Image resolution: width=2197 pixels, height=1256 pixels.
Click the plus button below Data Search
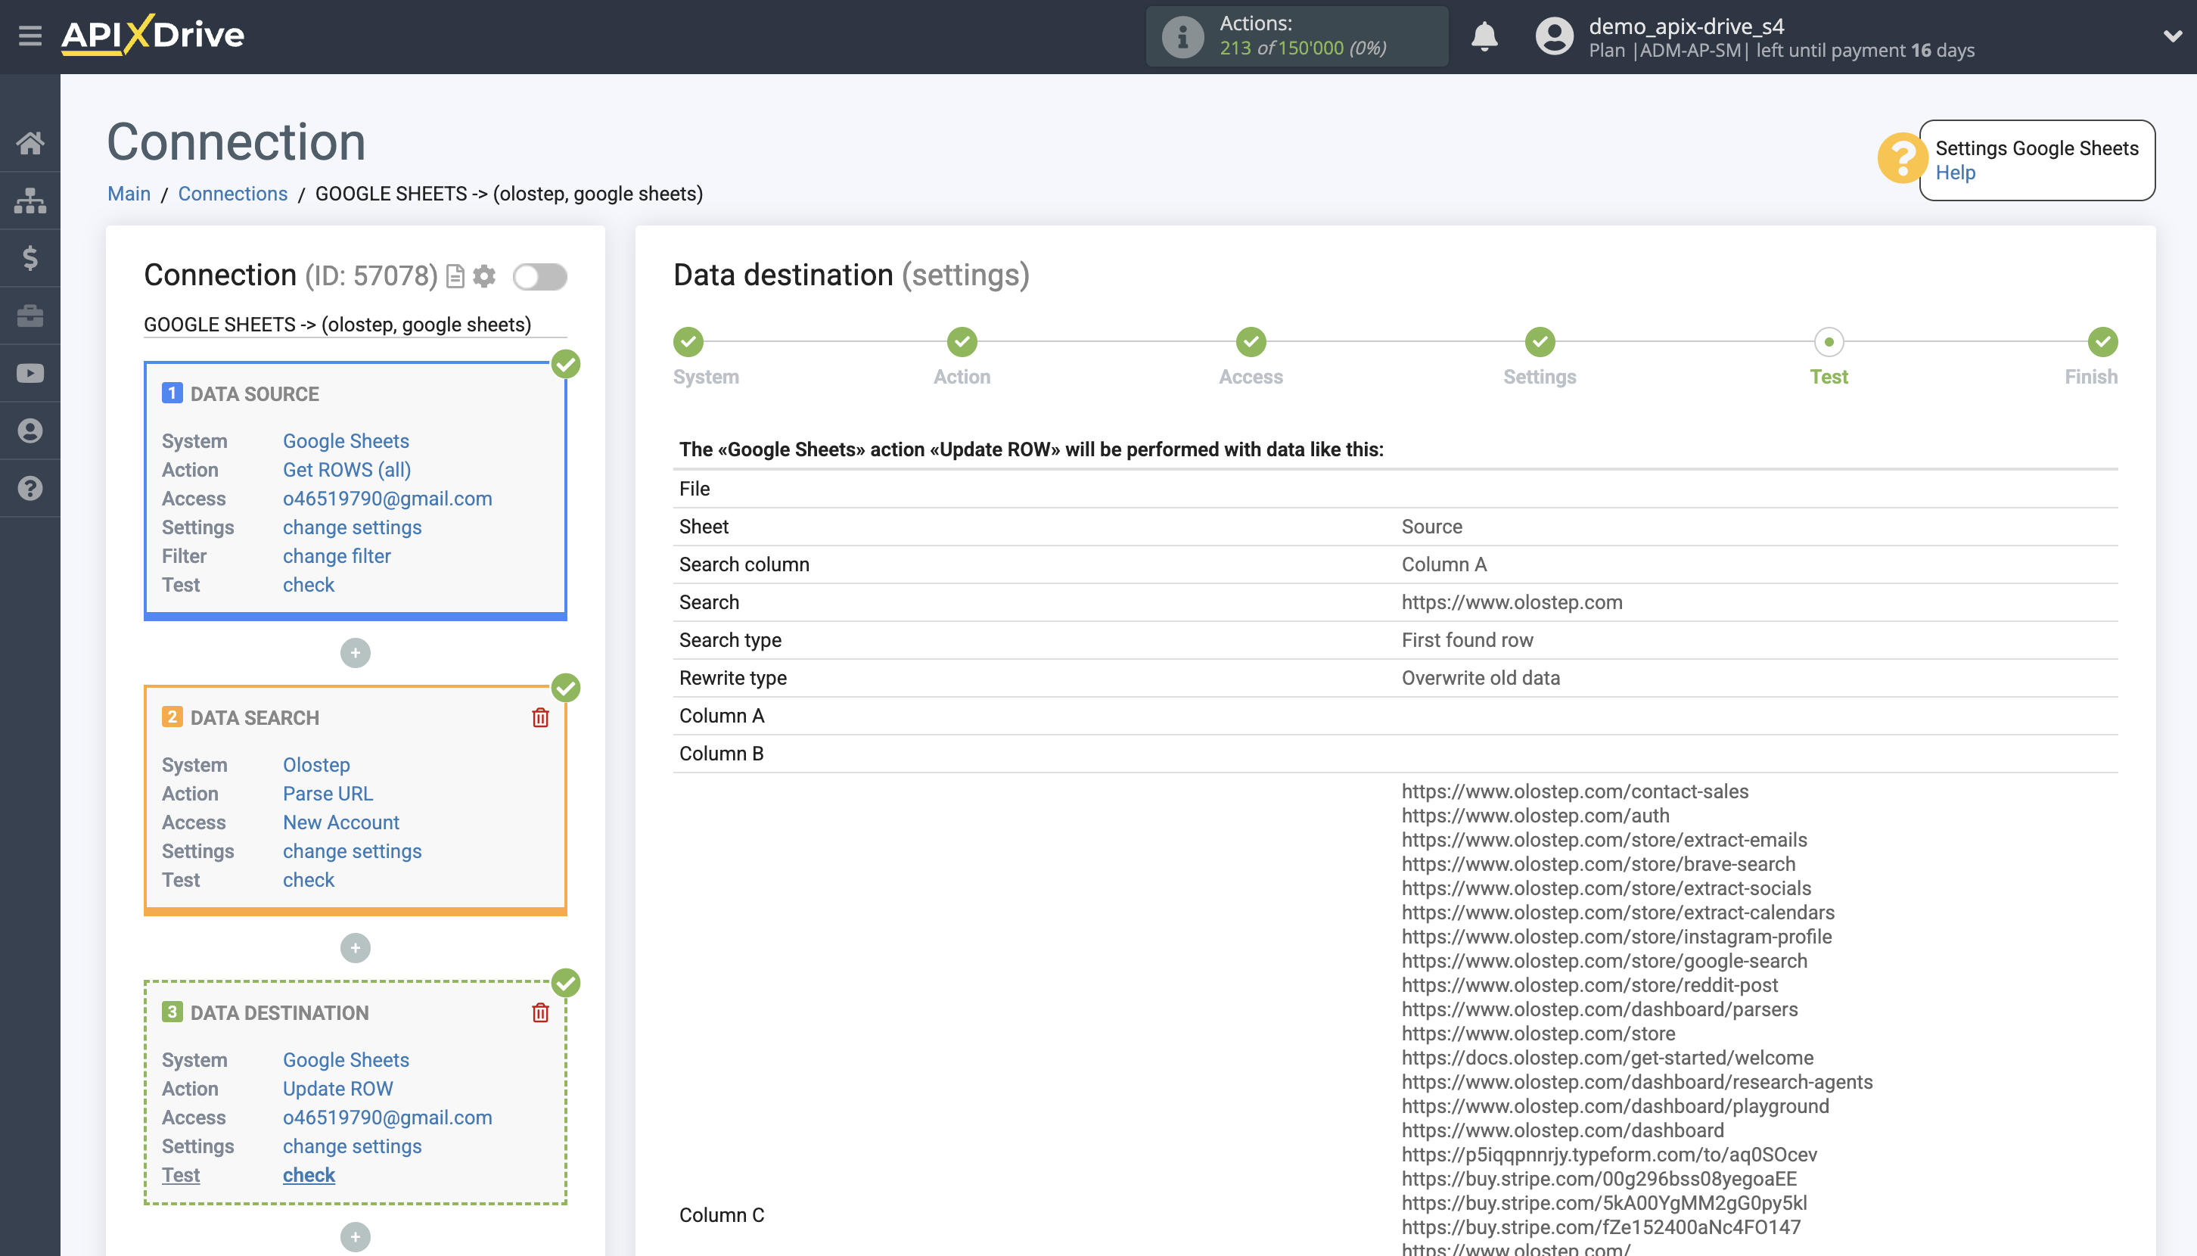[355, 948]
